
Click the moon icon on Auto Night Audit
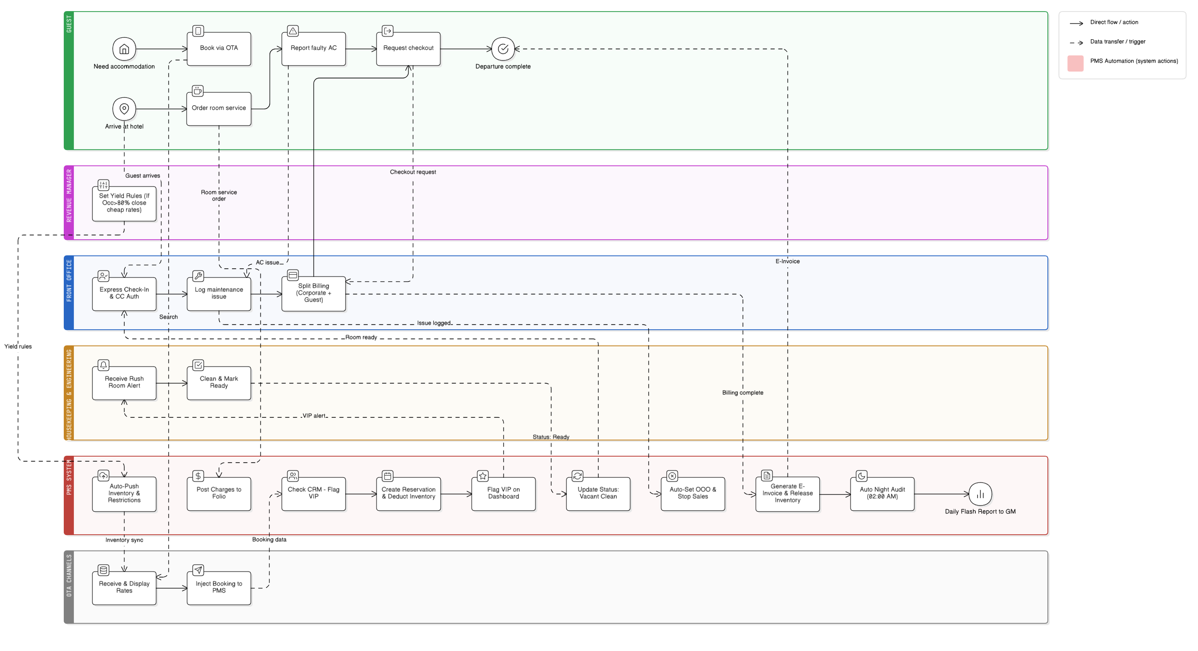(861, 476)
